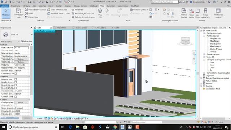This screenshot has width=231, height=130.
Task: Expand the Grupos node
Action: coord(201,86)
